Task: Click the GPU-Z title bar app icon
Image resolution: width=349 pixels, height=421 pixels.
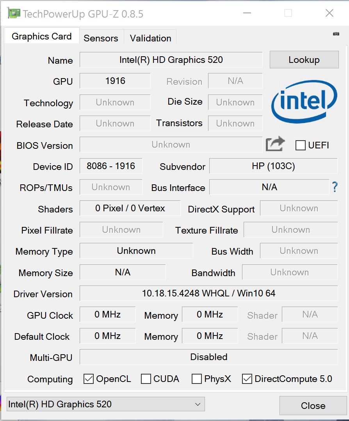Action: click(x=14, y=14)
